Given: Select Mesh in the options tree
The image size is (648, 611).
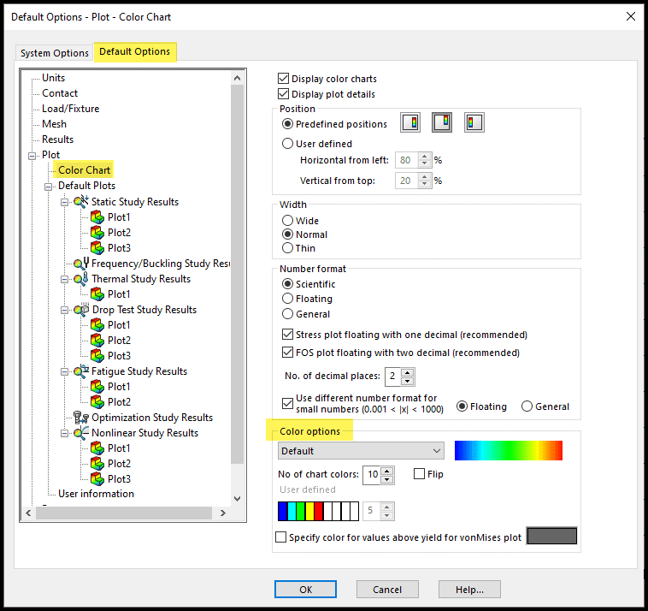Looking at the screenshot, I should 54,124.
